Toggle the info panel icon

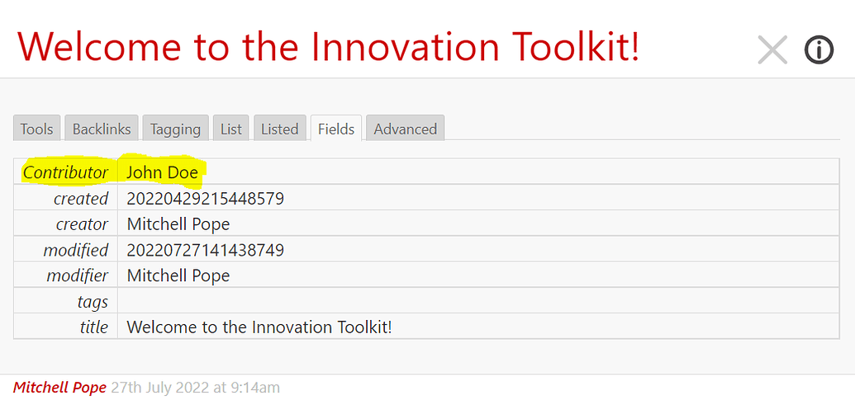[819, 50]
